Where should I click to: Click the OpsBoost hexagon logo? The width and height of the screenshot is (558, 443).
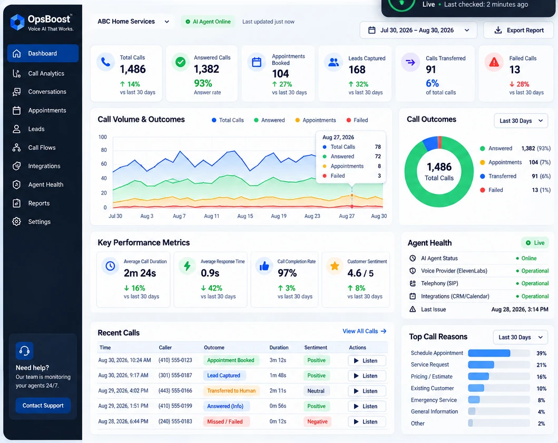pyautogui.click(x=17, y=22)
